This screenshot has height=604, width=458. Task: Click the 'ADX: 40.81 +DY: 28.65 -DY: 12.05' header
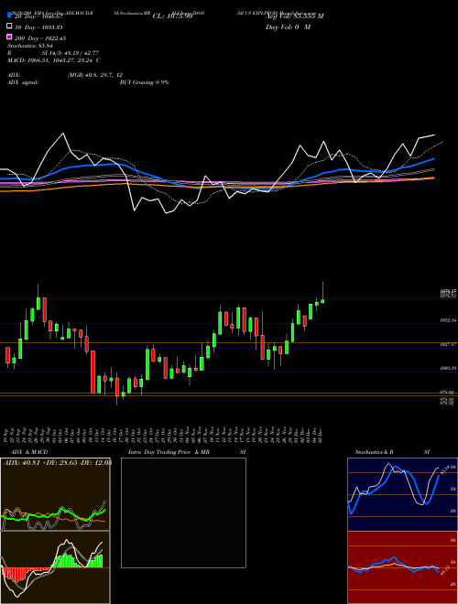coord(58,463)
